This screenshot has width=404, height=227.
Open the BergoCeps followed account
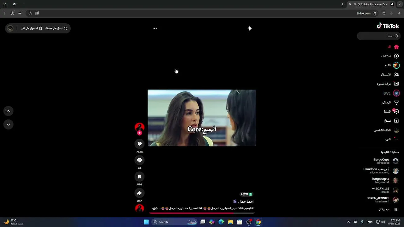pos(386,161)
